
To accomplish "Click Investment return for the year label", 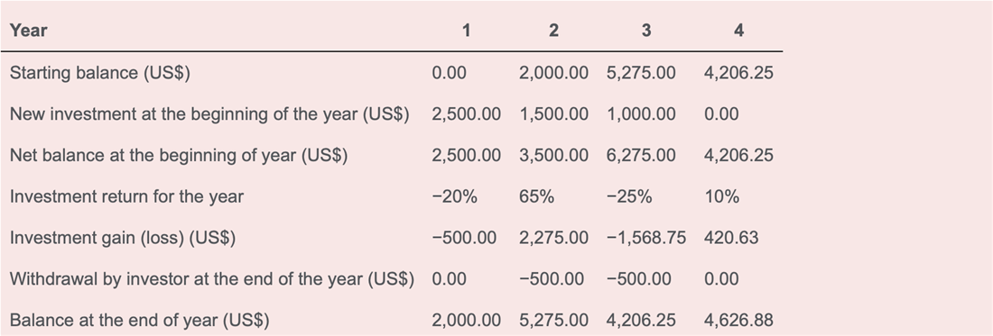I will pyautogui.click(x=126, y=196).
